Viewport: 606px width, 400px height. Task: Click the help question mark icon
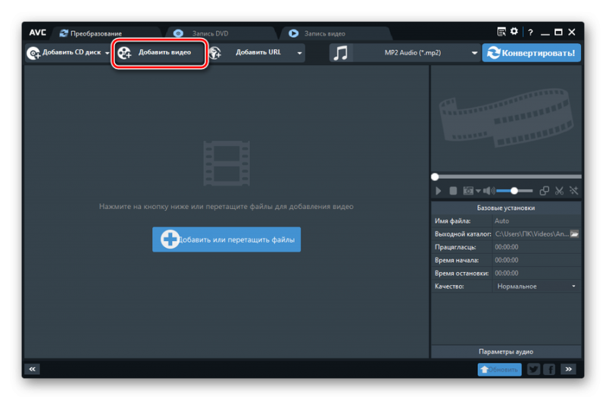530,32
